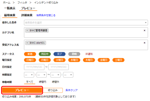Toggle the 月曜日 day filter

(x=45, y=60)
